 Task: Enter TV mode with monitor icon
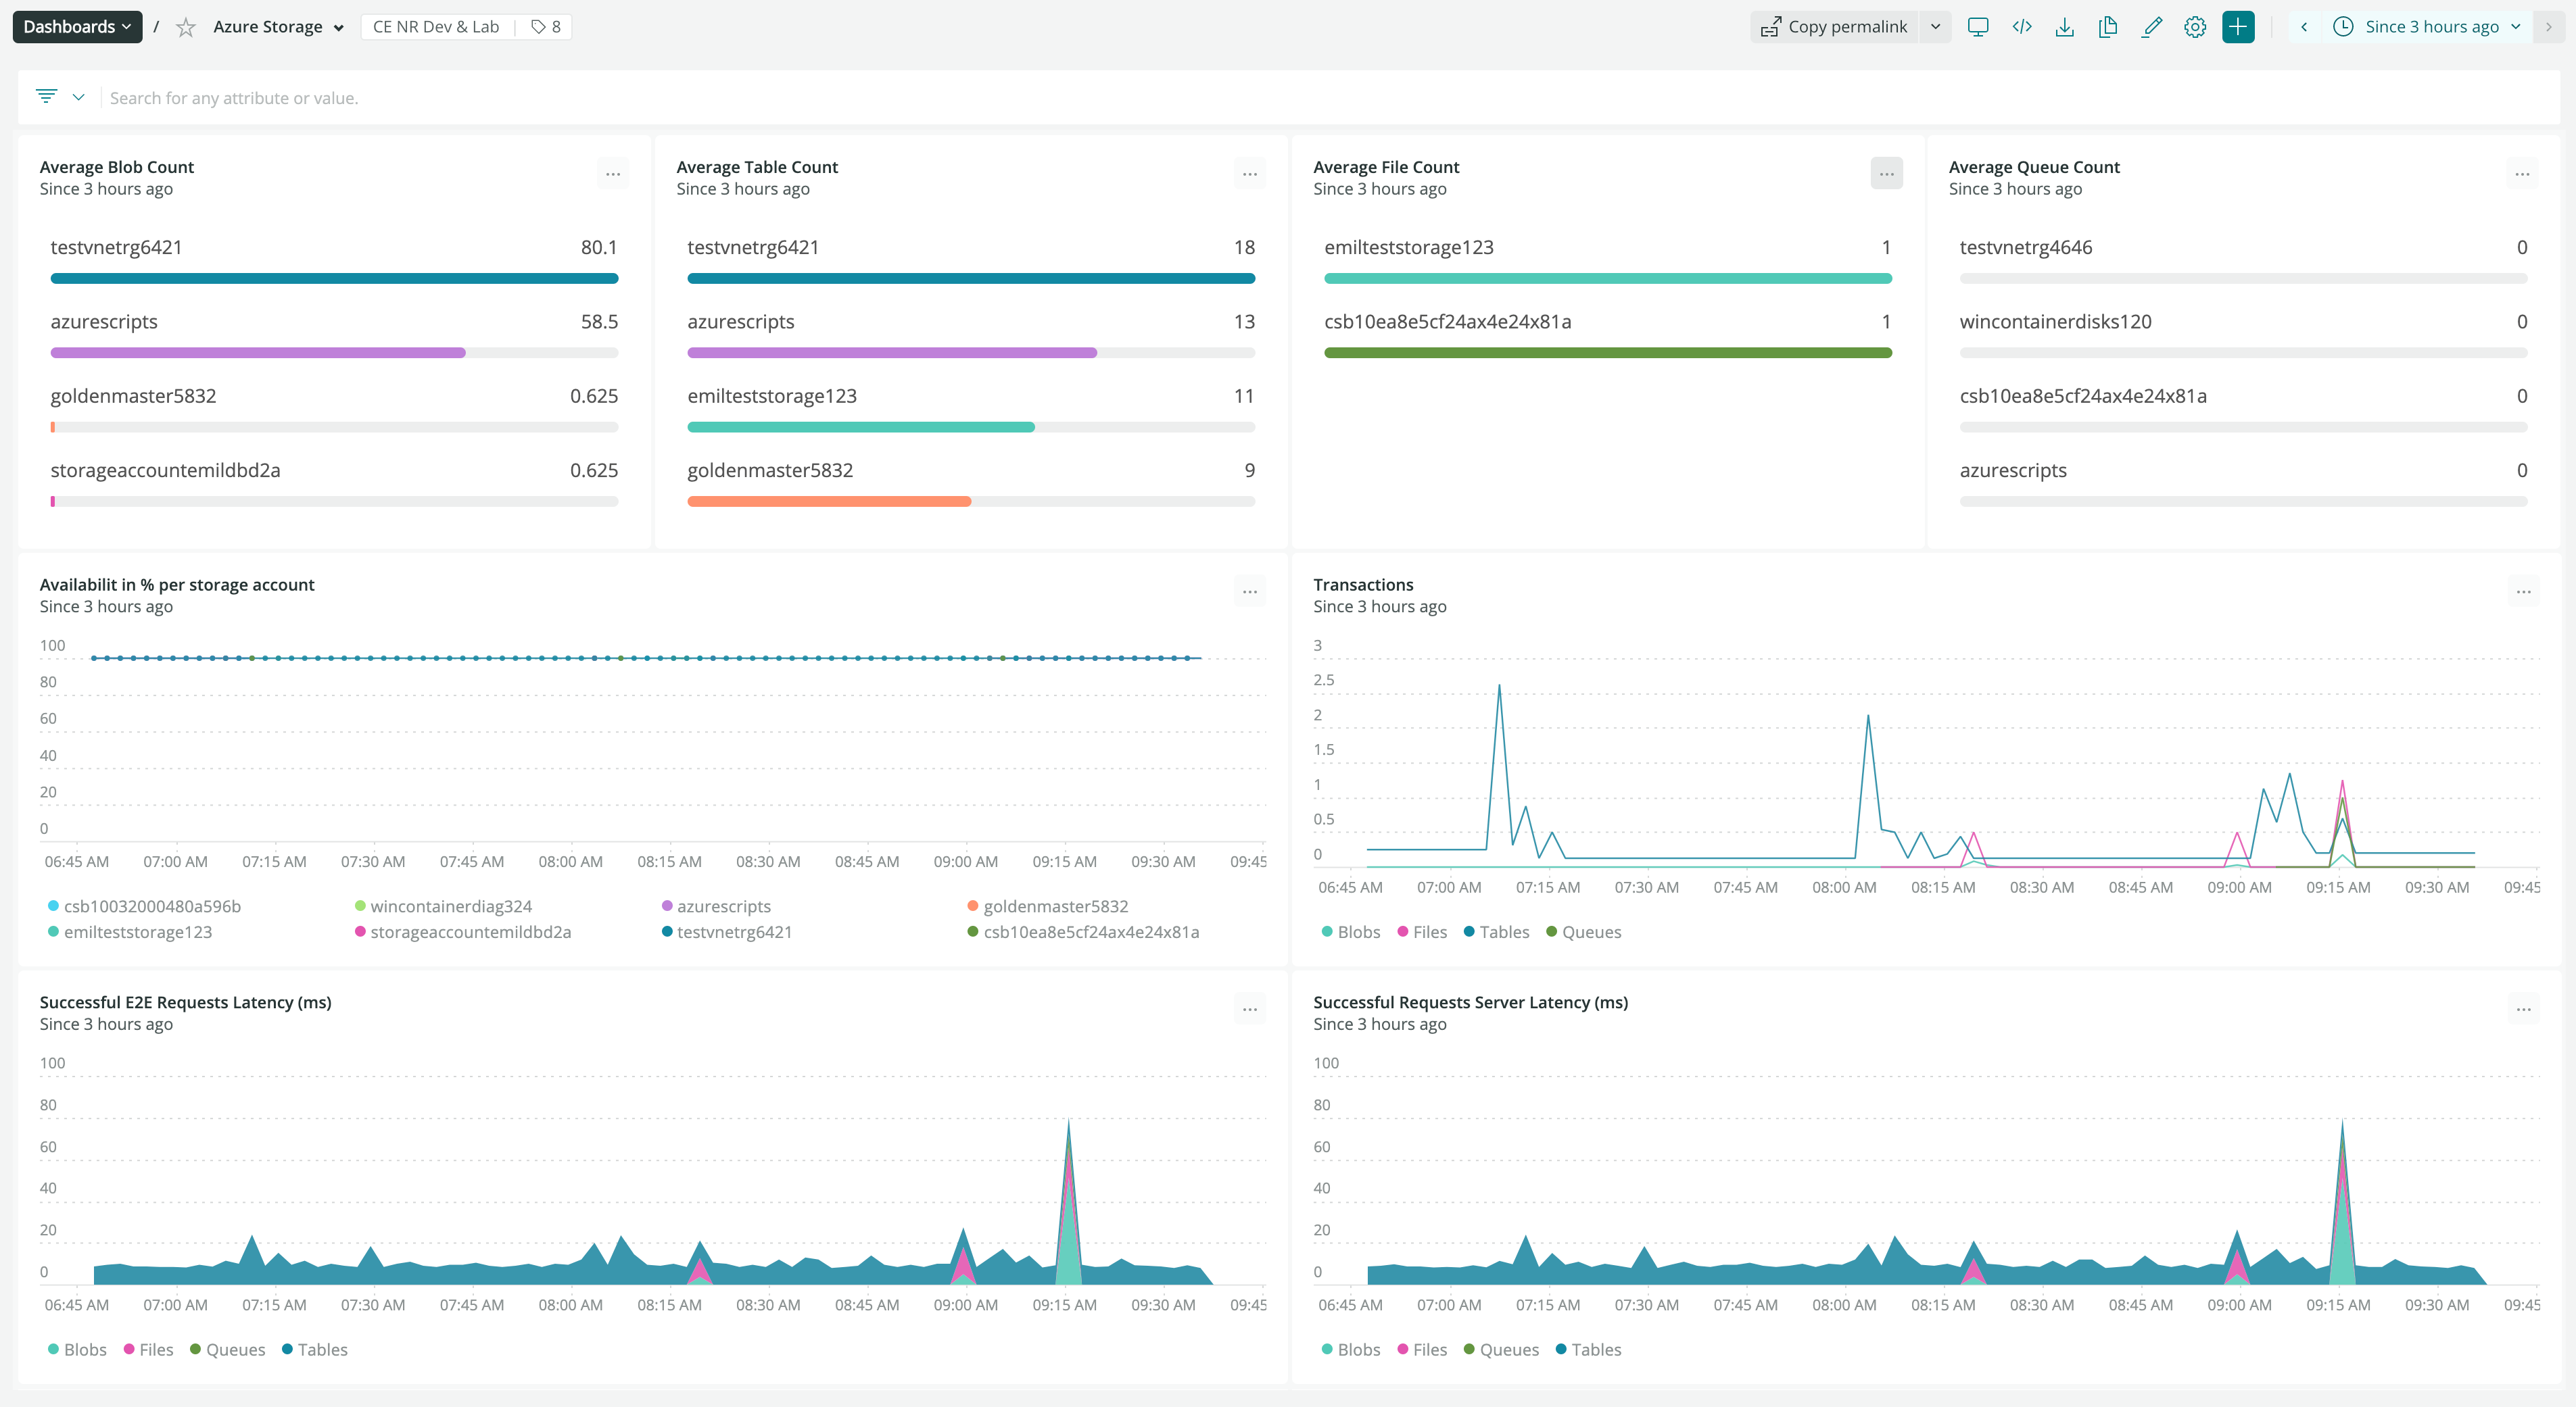point(1977,27)
